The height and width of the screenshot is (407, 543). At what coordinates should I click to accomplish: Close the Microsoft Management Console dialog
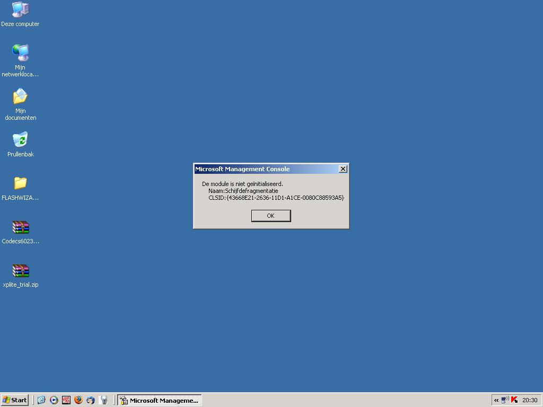pos(343,169)
